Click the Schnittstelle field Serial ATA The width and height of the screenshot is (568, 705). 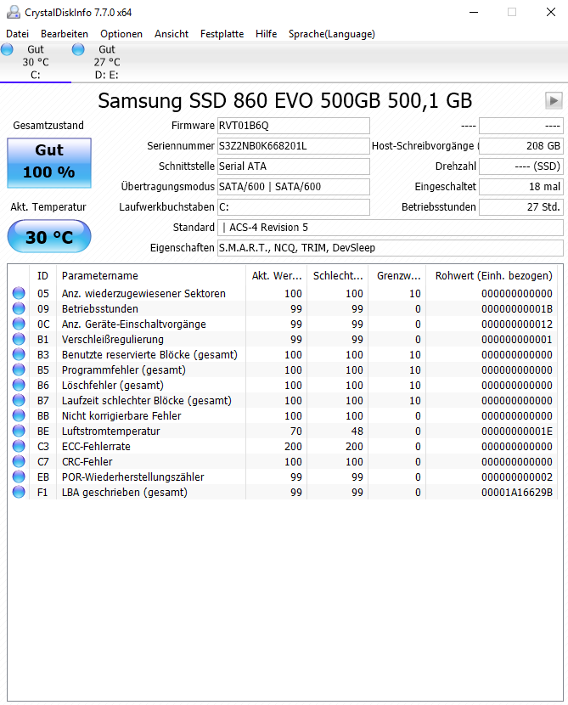tap(294, 166)
